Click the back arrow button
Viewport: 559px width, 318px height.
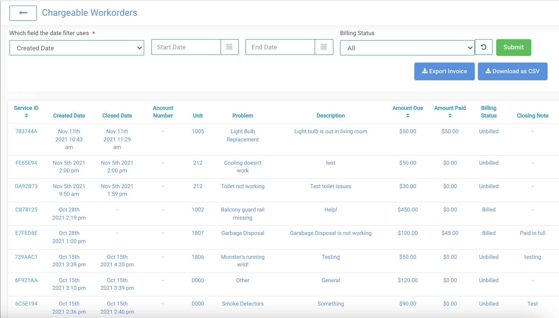(23, 13)
